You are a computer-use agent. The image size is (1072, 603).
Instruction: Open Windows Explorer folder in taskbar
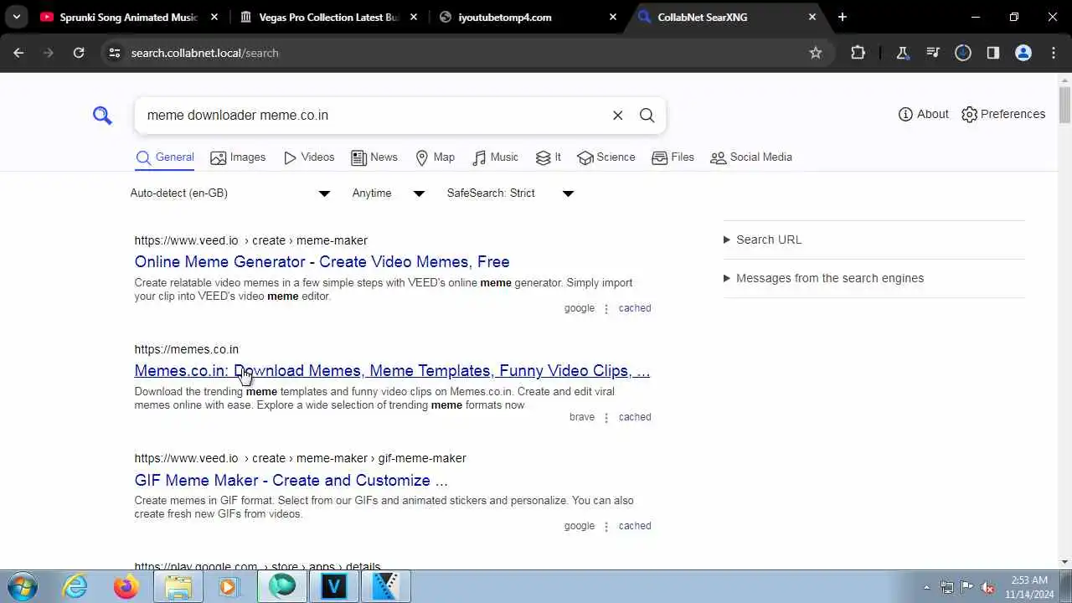click(x=178, y=587)
